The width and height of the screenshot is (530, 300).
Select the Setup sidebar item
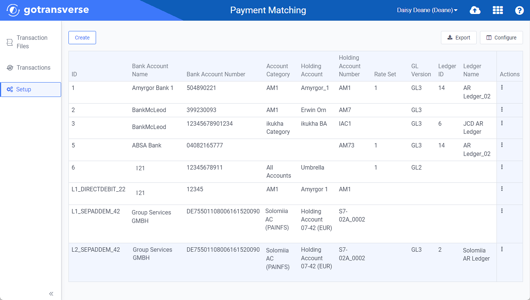(31, 90)
